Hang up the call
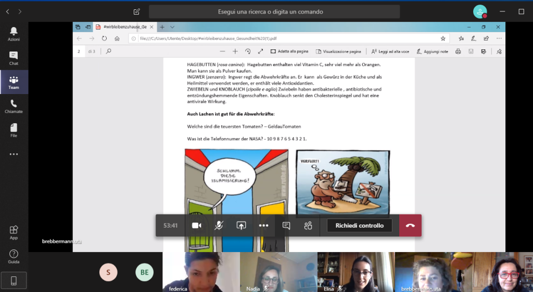 410,225
